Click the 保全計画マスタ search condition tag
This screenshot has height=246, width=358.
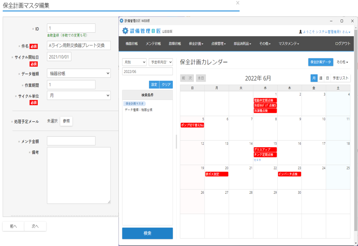[134, 104]
